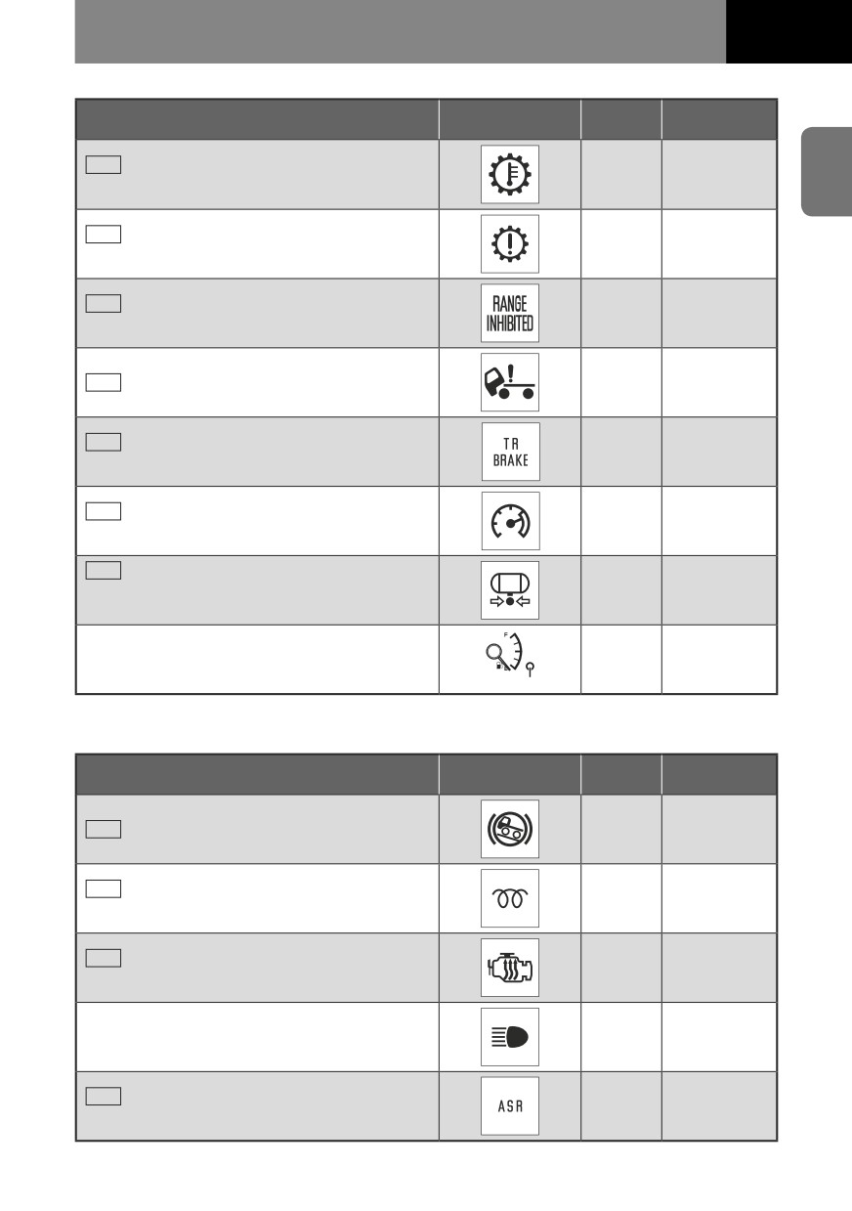The width and height of the screenshot is (852, 1211).
Task: Tick the small box in the TR BRAKE row
Action: [103, 443]
